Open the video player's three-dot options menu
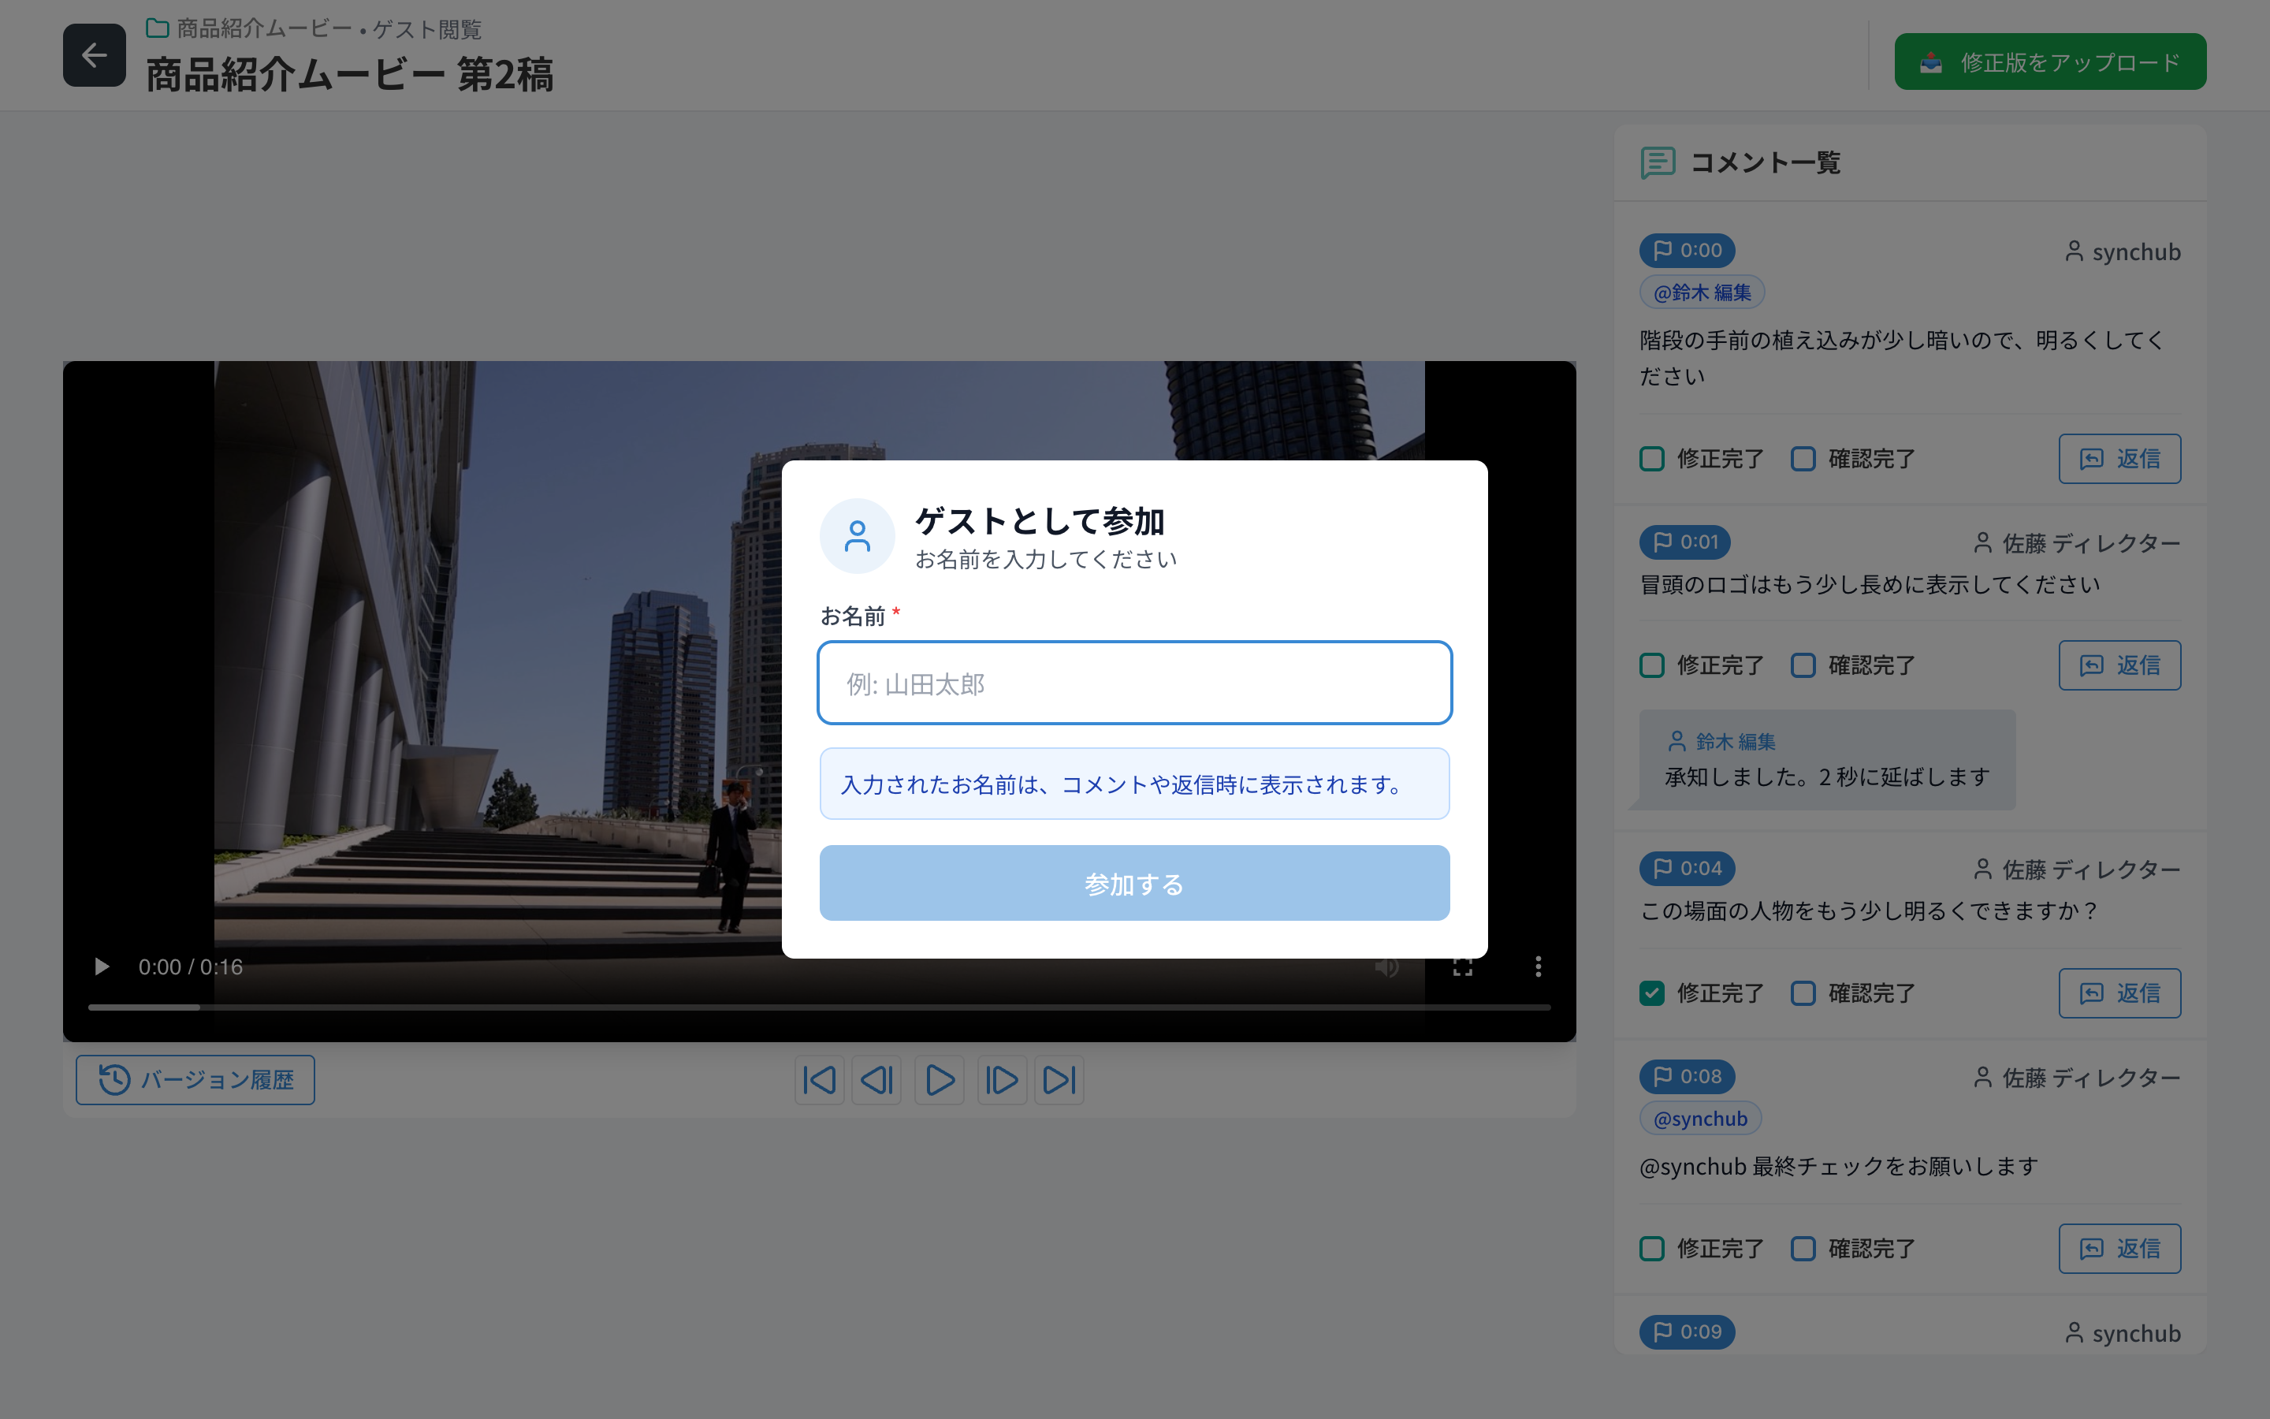Viewport: 2270px width, 1419px height. pyautogui.click(x=1538, y=966)
